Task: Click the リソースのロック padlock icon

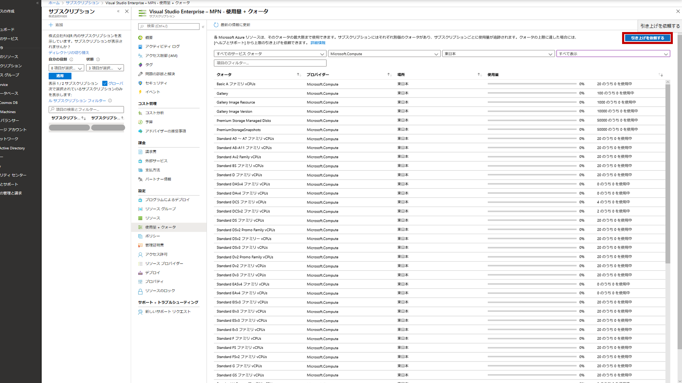Action: pyautogui.click(x=140, y=291)
